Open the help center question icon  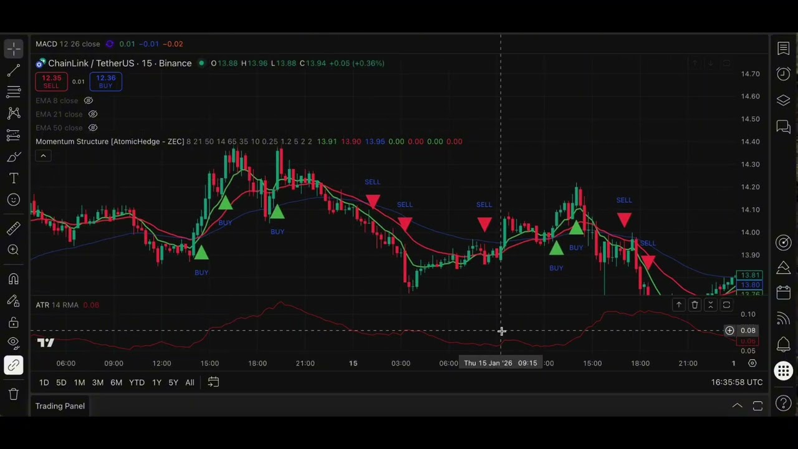(x=784, y=403)
